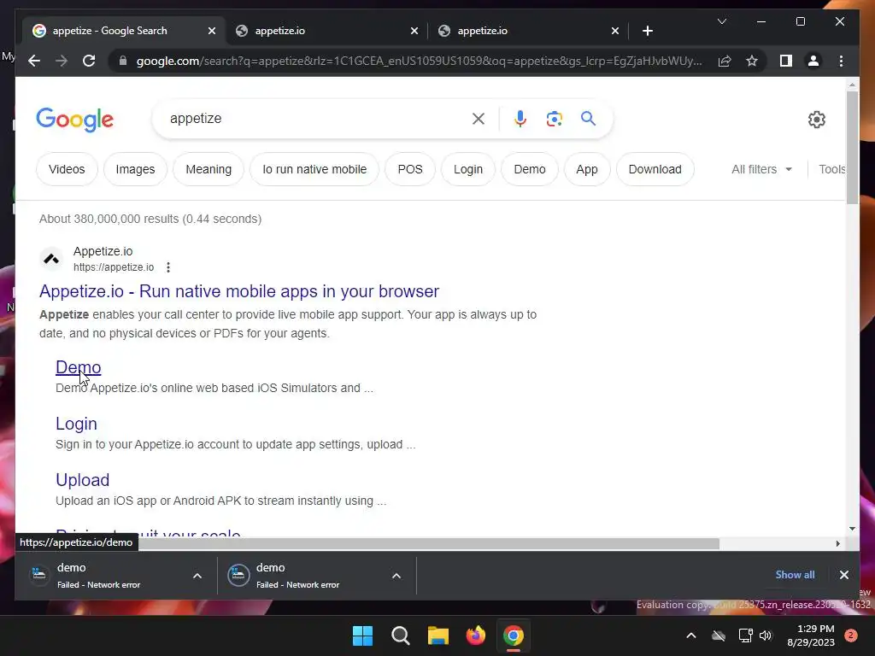Select the App filter chip
This screenshot has width=875, height=656.
point(586,169)
